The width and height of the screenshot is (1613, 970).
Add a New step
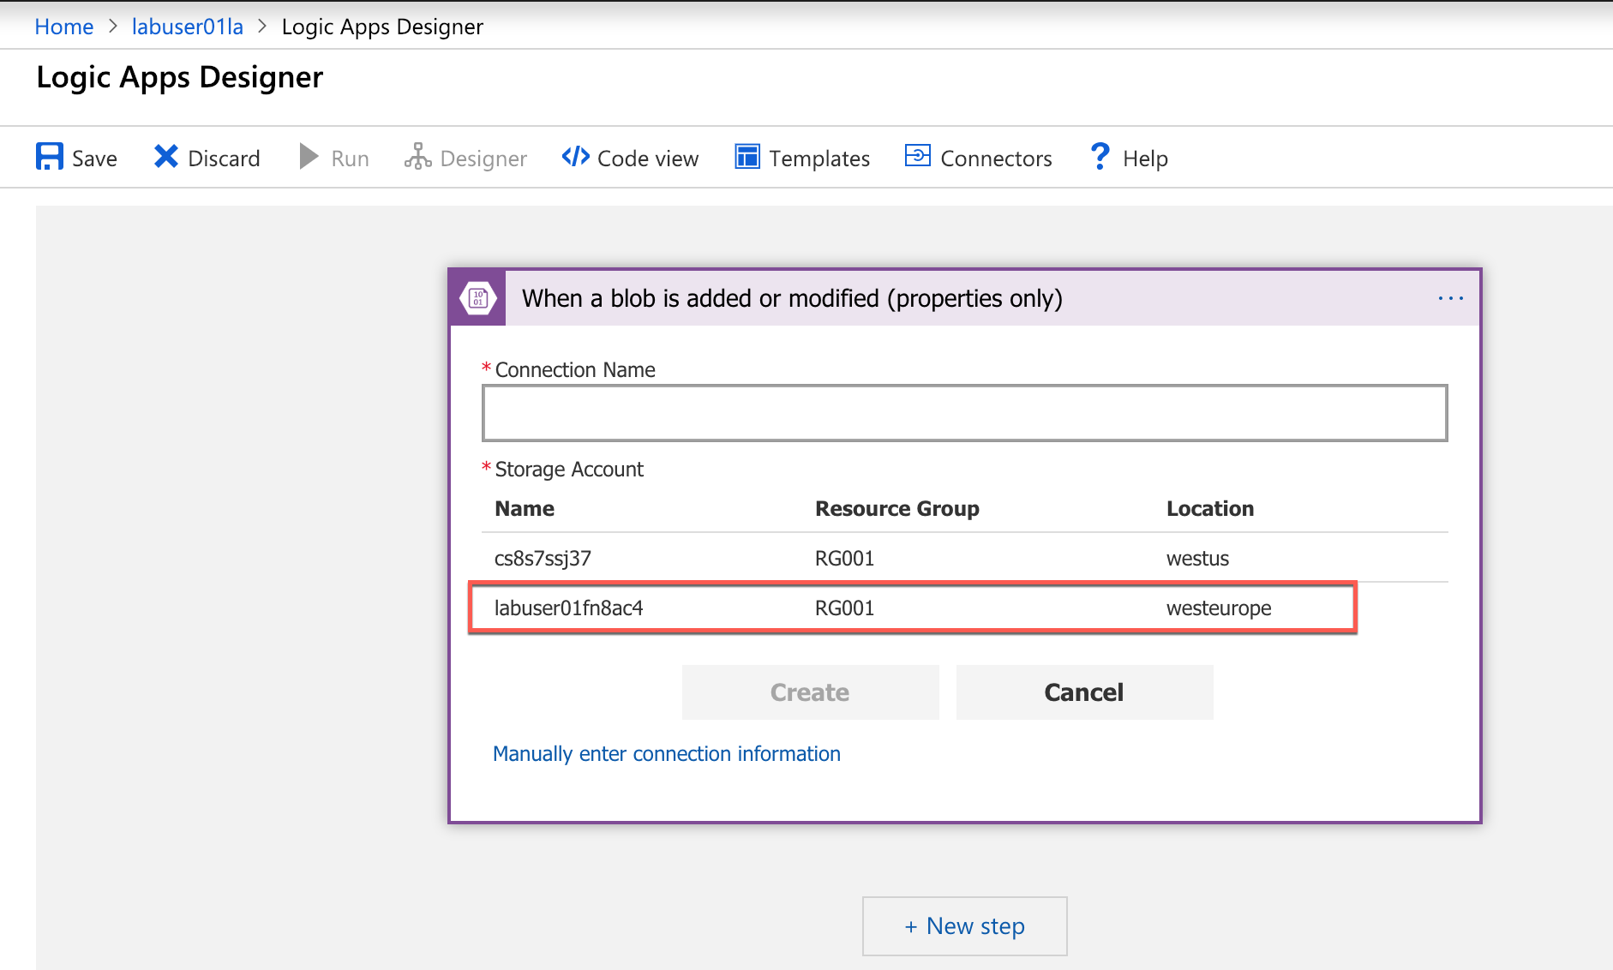pyautogui.click(x=964, y=926)
